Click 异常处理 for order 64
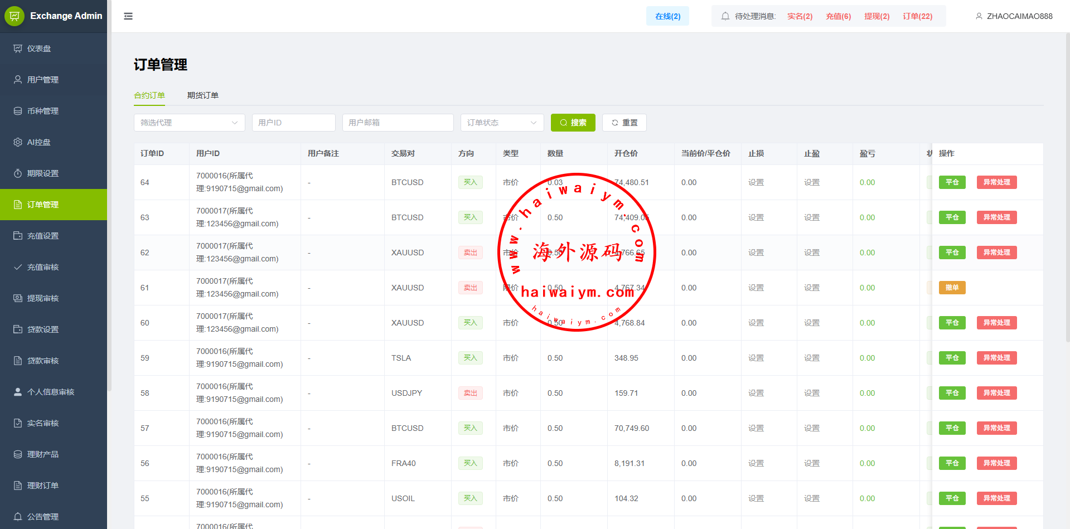1070x529 pixels. (x=996, y=182)
